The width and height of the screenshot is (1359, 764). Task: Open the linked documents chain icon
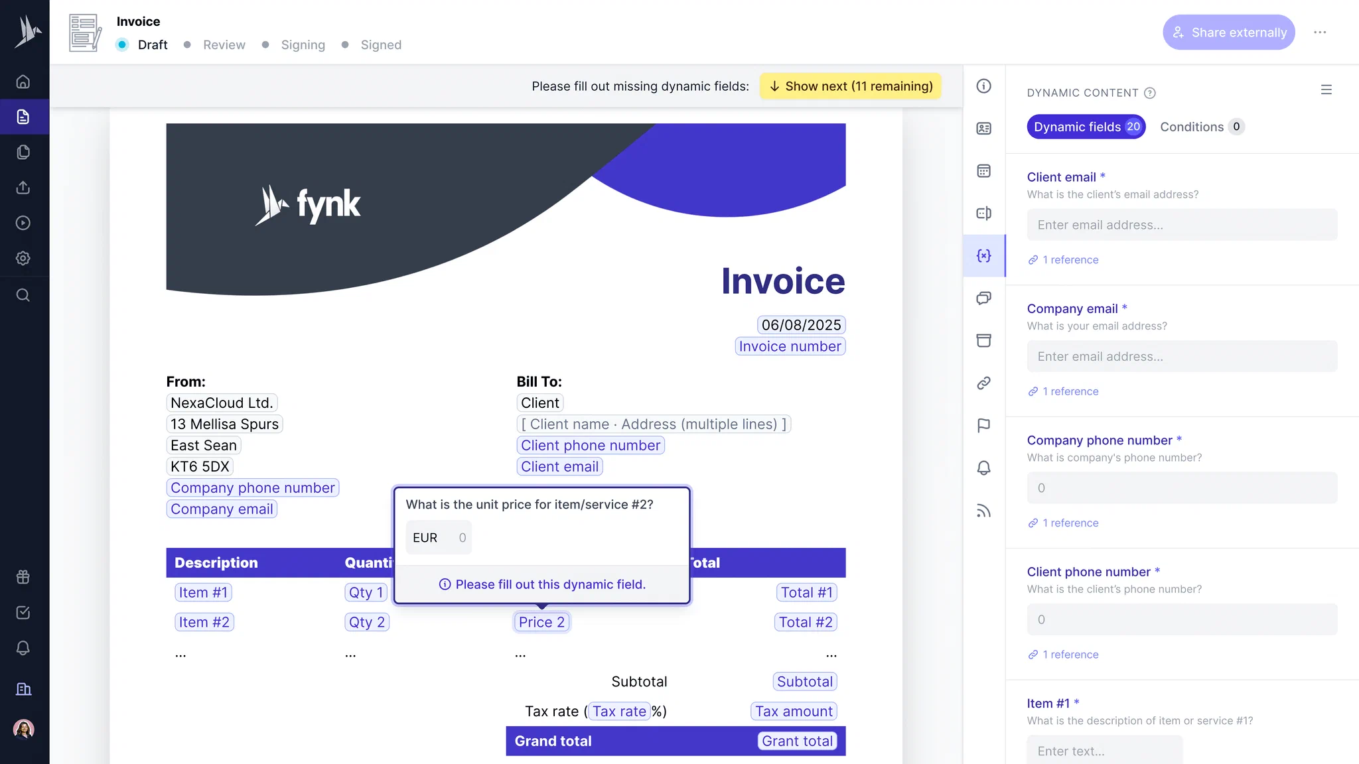tap(984, 383)
